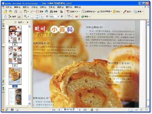The height and width of the screenshot is (114, 152).
Task: Click thumbnails panel scrollbar down arrow
Action: pos(29,104)
